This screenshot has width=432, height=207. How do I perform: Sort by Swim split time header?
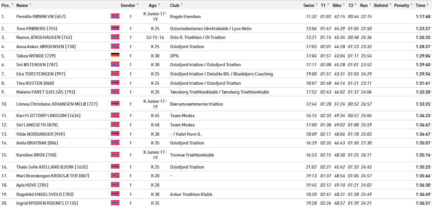click(308, 6)
